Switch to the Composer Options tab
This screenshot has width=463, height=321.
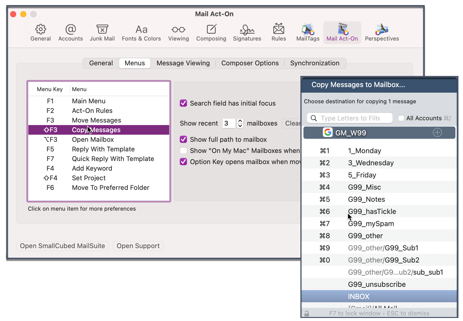point(250,63)
